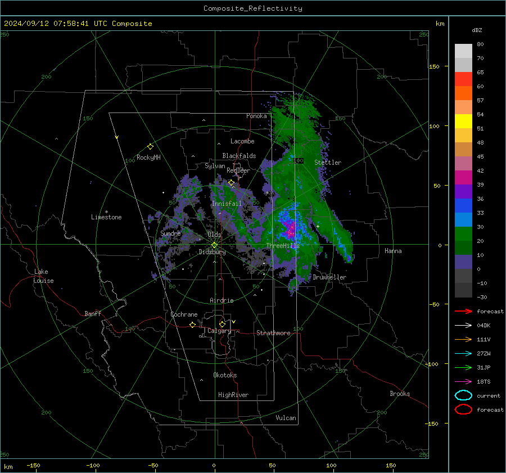Click the yellow diamond marker at RedDeer
The height and width of the screenshot is (473, 506).
click(231, 183)
